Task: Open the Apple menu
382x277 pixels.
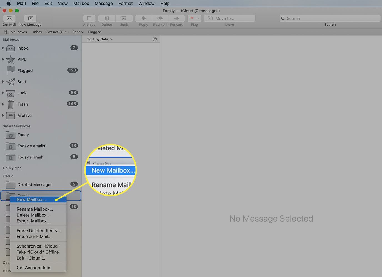Action: pos(8,3)
